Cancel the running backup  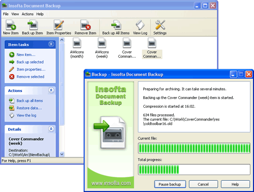[203, 184]
